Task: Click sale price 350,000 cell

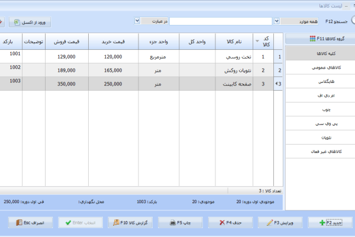Action: 66,84
